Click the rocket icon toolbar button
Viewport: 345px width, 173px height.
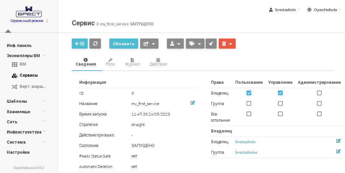[x=211, y=44]
